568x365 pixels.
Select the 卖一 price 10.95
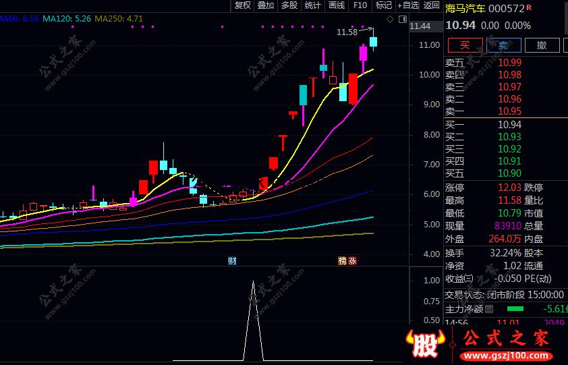(510, 111)
